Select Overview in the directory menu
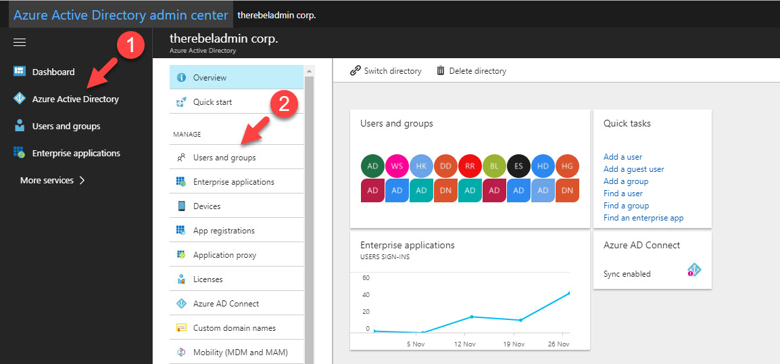The width and height of the screenshot is (780, 364). [x=237, y=78]
